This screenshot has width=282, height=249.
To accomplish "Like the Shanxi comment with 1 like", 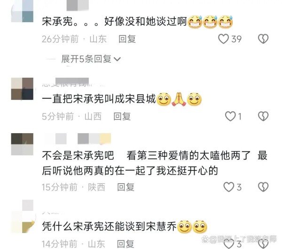I will (x=230, y=116).
